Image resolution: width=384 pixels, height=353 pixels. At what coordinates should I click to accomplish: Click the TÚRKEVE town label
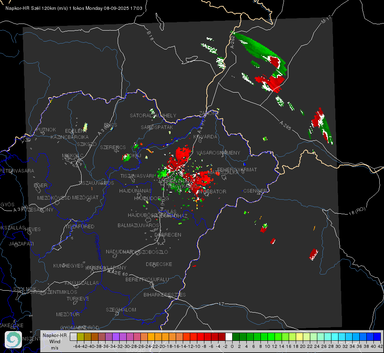pyautogui.click(x=78, y=298)
